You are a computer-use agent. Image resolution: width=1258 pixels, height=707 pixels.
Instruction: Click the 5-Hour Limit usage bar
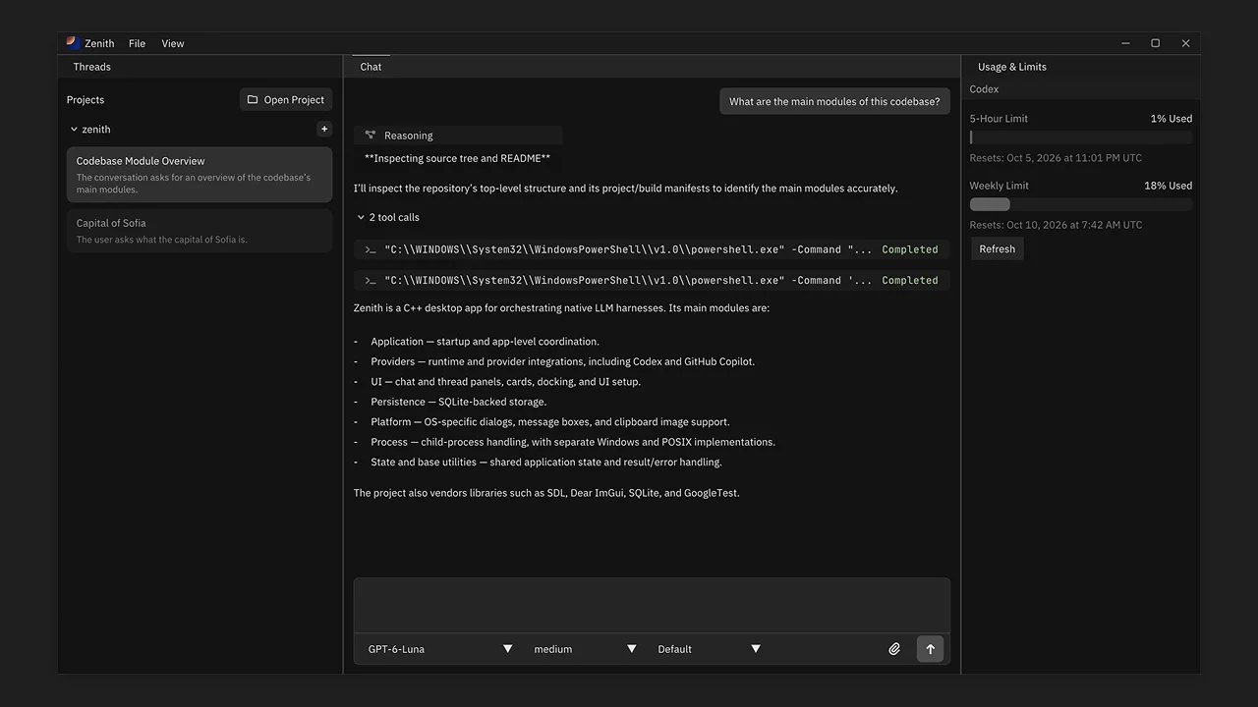pos(1081,137)
